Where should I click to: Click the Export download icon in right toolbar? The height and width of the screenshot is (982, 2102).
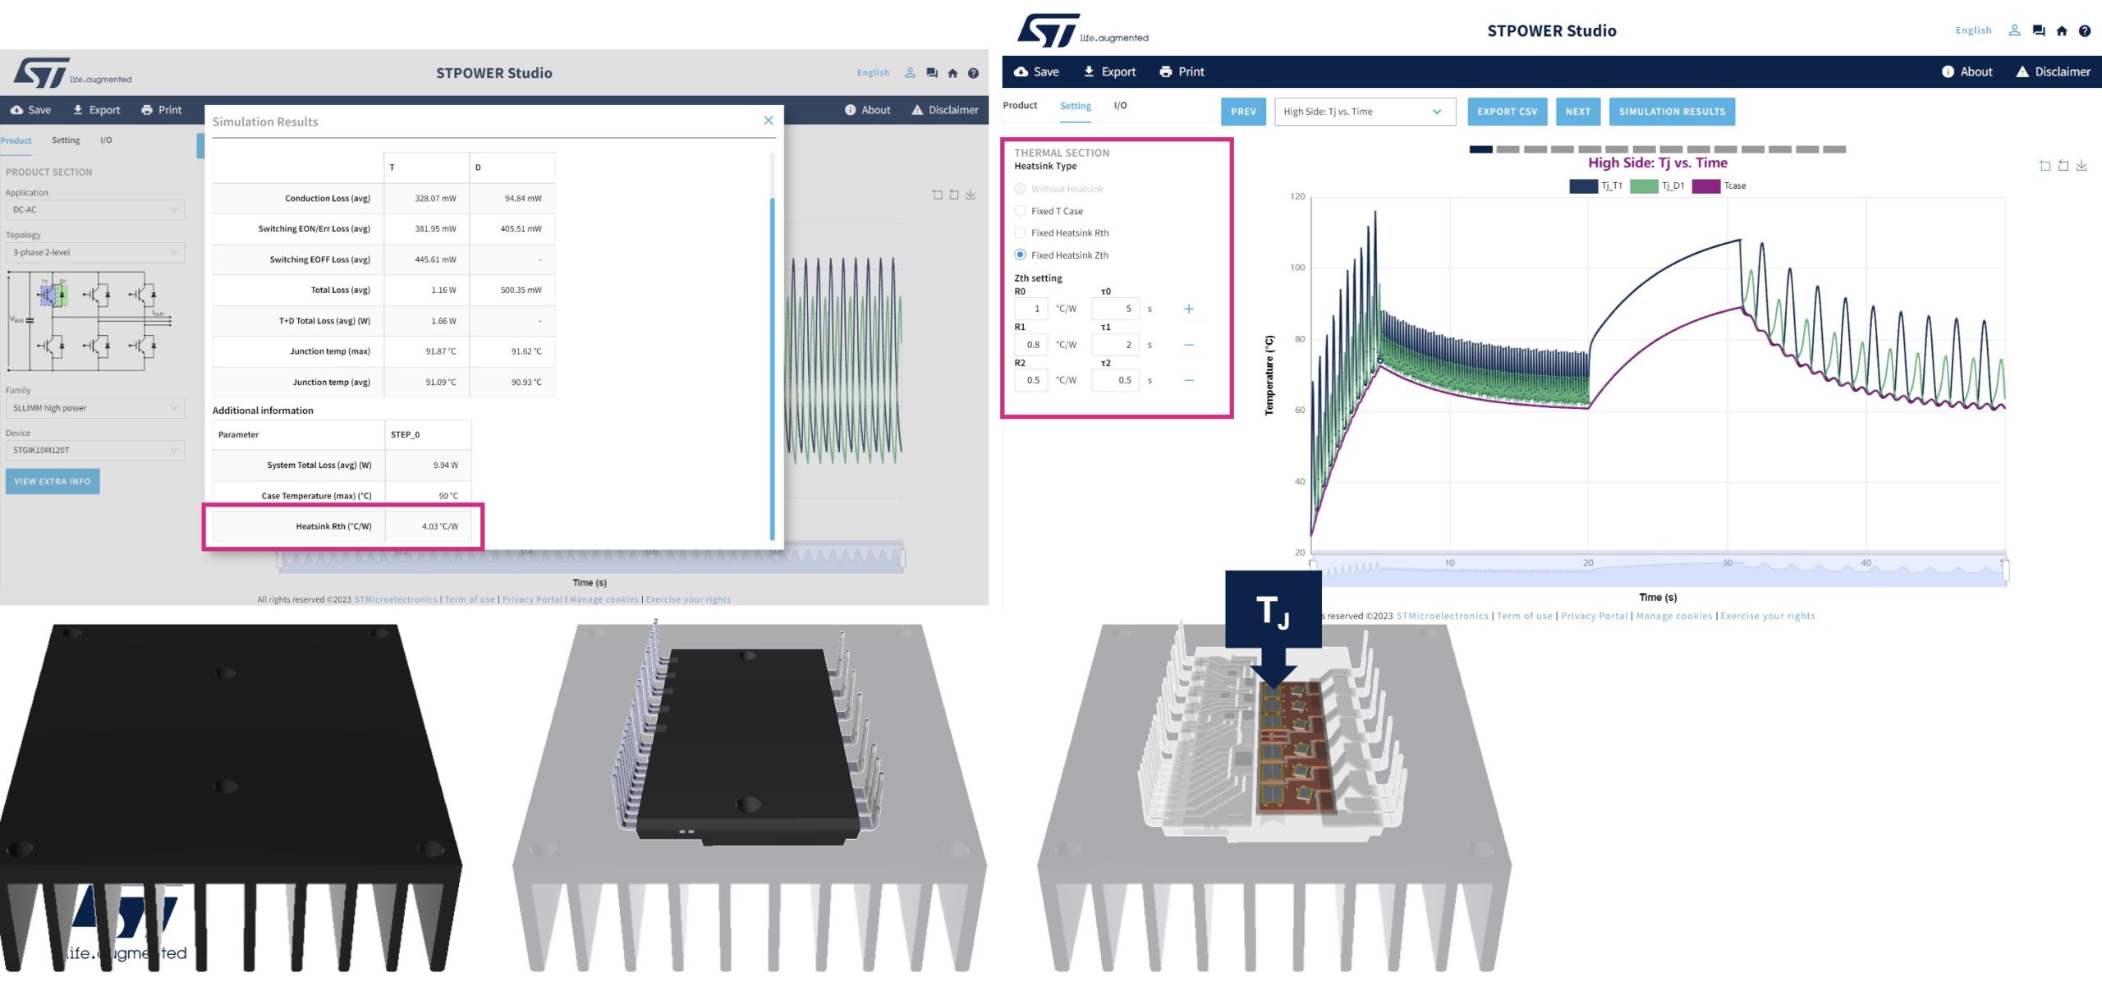click(x=1089, y=71)
